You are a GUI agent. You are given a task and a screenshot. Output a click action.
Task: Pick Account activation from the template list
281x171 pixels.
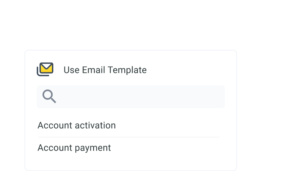click(x=77, y=126)
